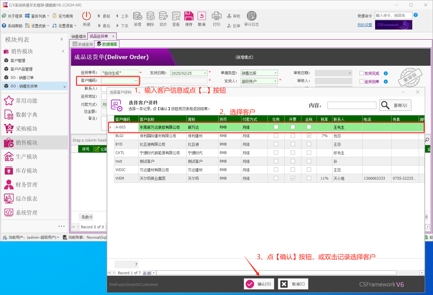
Task: Open 生产模块 in sidebar
Action: click(x=21, y=157)
